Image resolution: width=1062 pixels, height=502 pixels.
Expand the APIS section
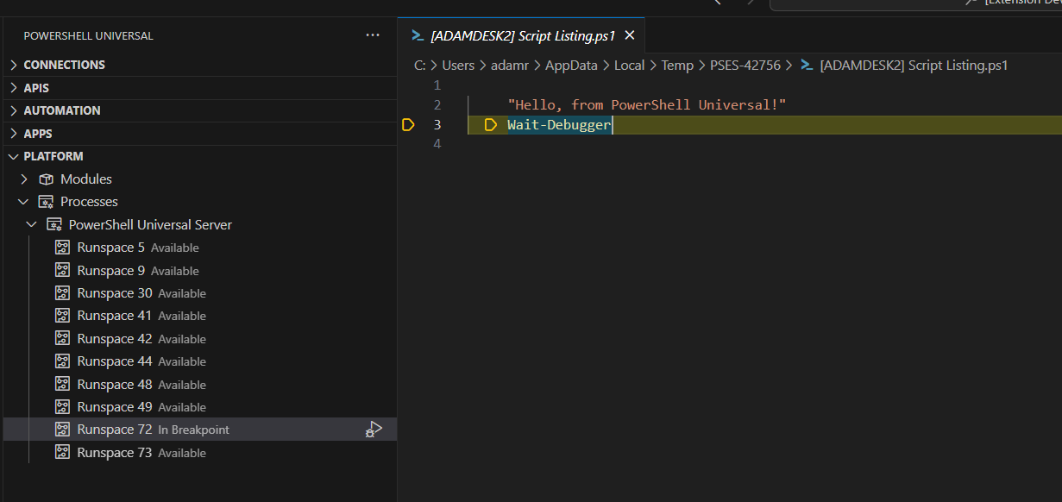tap(13, 88)
